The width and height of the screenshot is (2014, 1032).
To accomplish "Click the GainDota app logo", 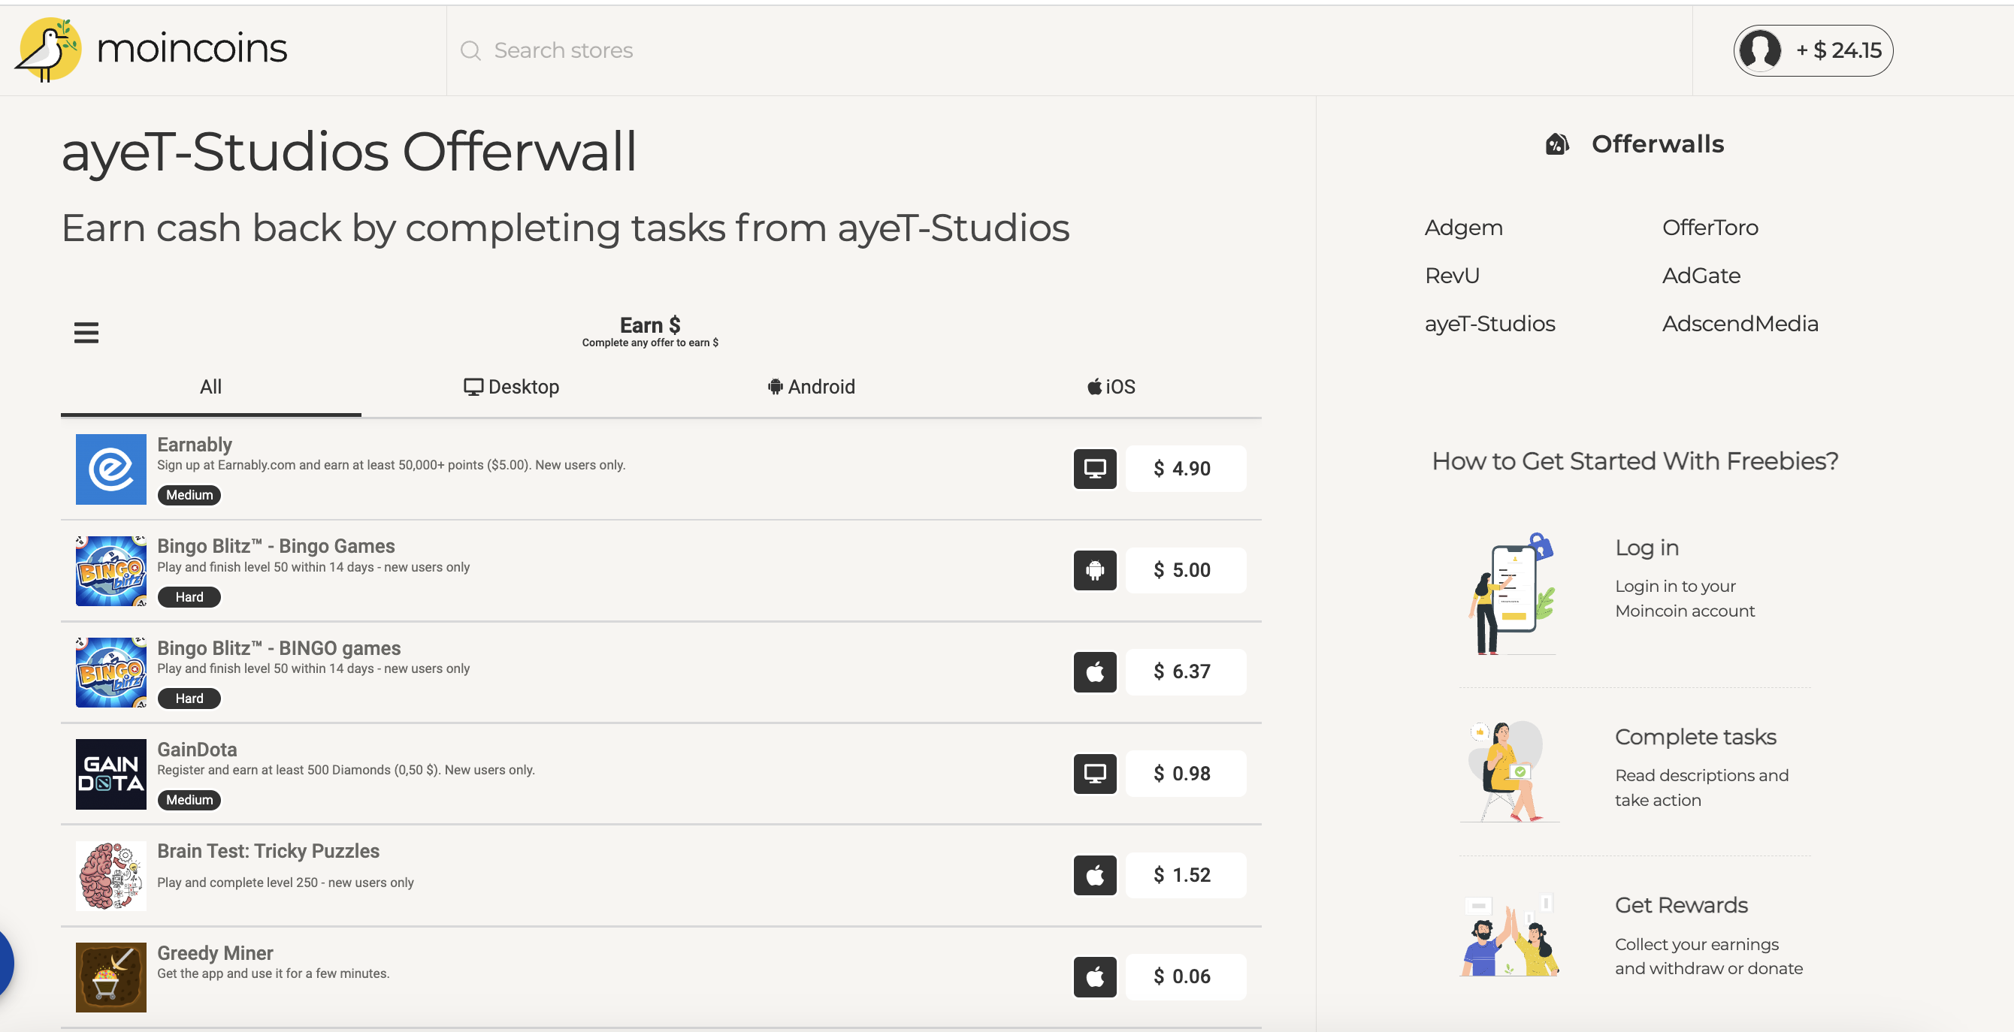I will click(111, 774).
